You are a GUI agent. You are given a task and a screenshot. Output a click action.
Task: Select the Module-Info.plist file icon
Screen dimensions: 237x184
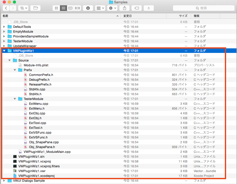click(20, 65)
